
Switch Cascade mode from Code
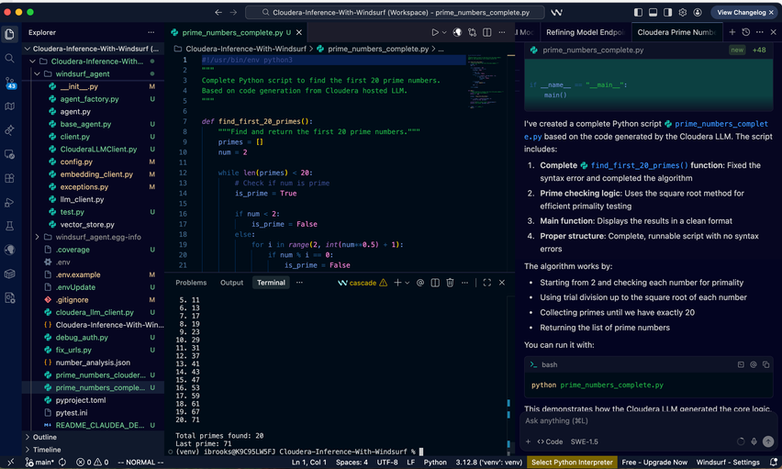pos(550,441)
